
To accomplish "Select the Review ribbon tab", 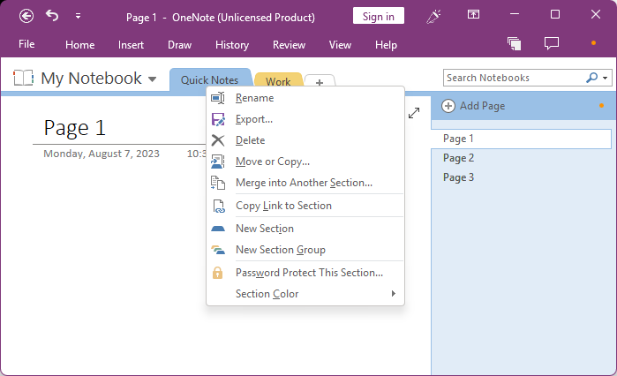I will click(x=289, y=45).
